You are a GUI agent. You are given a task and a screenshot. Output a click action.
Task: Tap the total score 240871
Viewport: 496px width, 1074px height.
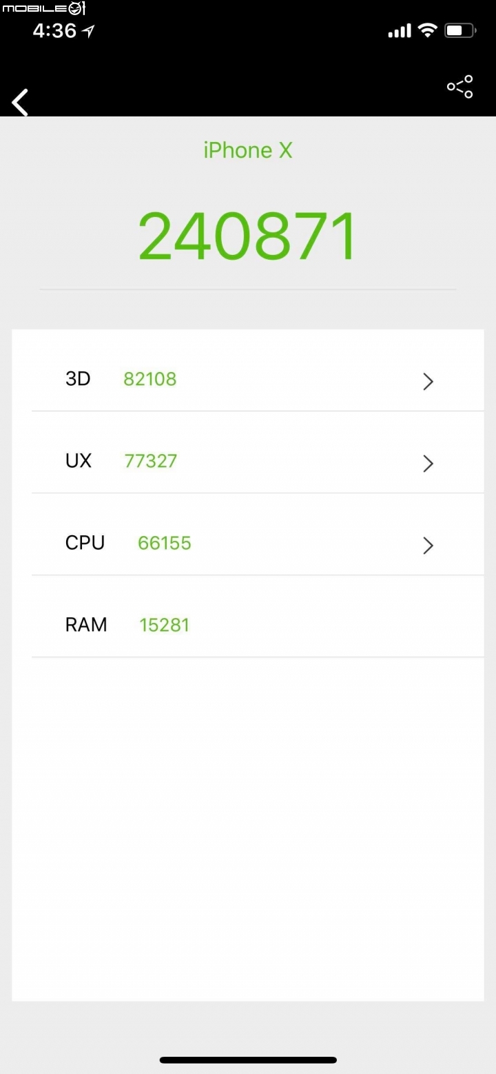tap(248, 236)
